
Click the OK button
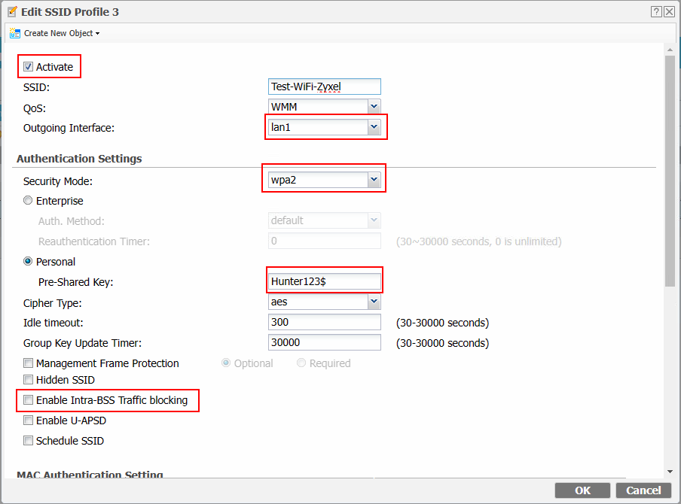pos(582,490)
